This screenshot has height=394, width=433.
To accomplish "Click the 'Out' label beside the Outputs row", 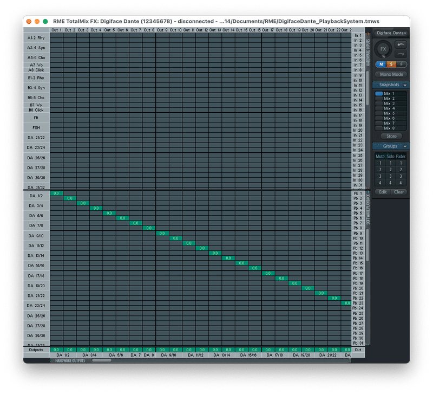I will click(x=358, y=350).
